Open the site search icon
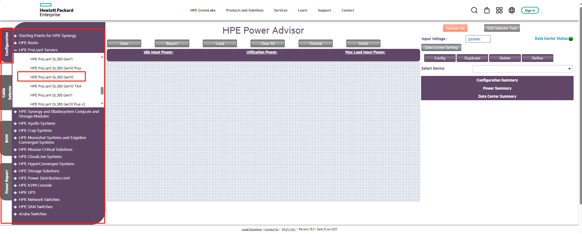 (474, 10)
